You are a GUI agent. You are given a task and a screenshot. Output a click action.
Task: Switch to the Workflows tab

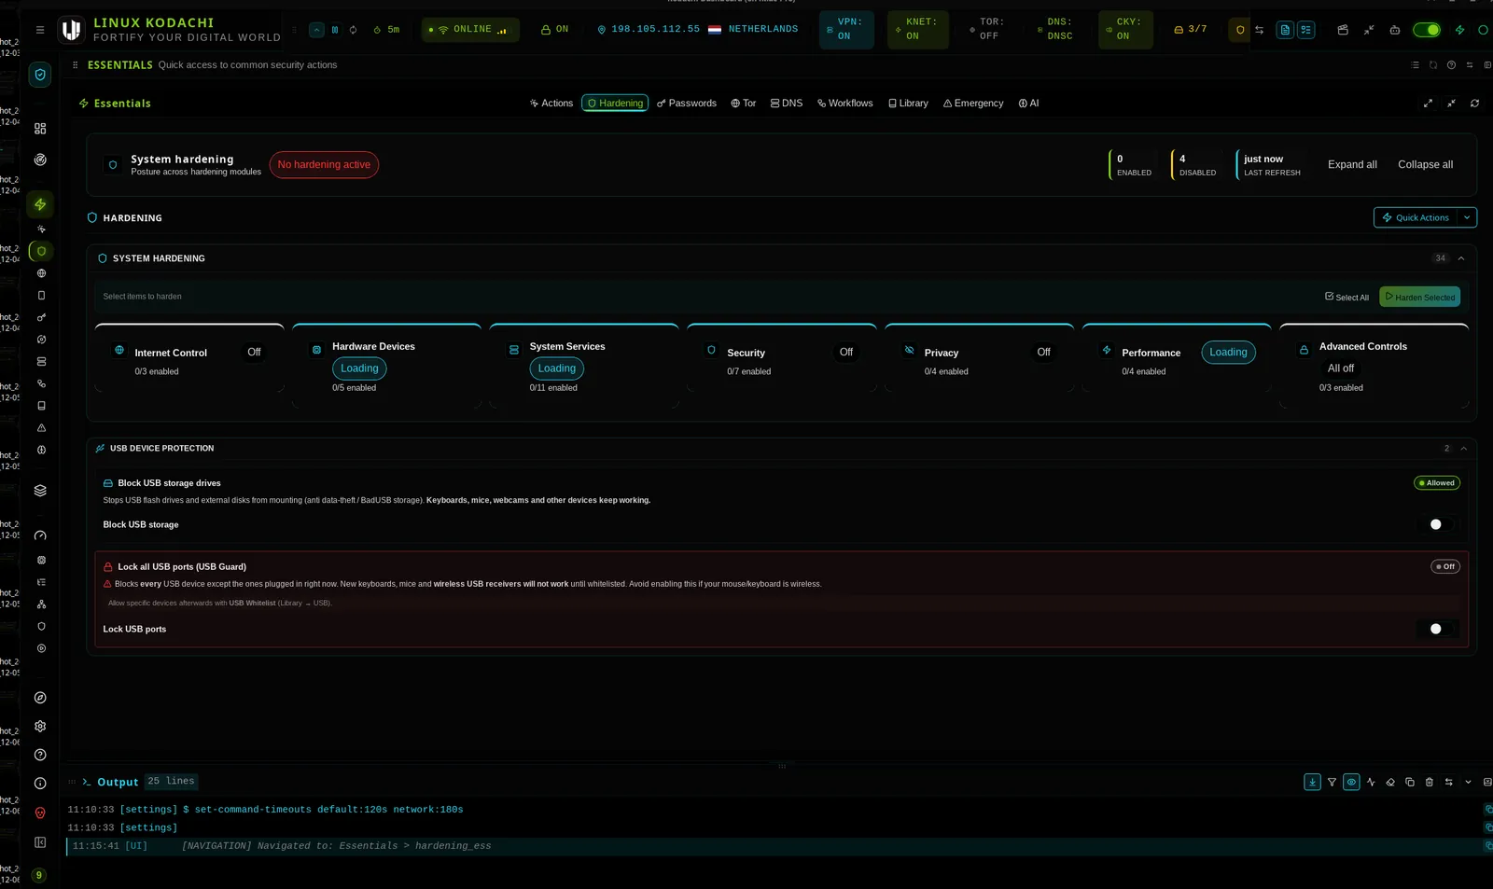[845, 104]
